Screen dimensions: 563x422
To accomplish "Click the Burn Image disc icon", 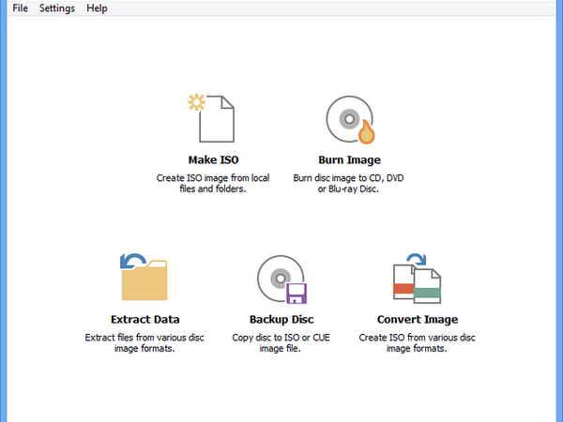I will (x=349, y=119).
